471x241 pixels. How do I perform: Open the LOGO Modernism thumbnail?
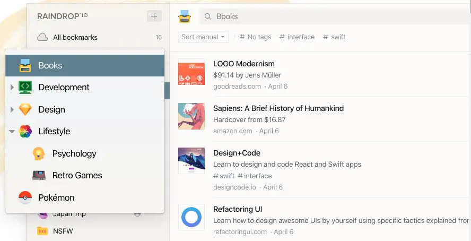click(x=191, y=72)
